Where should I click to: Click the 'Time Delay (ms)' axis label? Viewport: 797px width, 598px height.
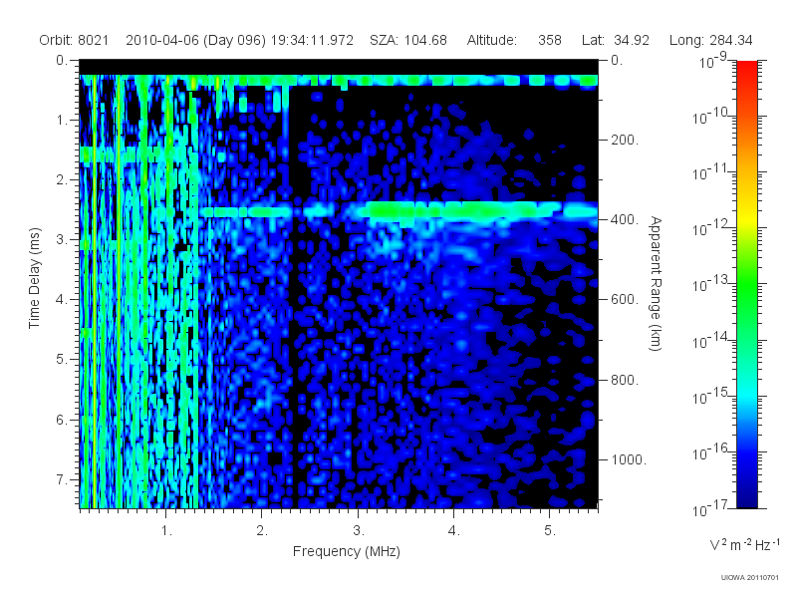(34, 278)
